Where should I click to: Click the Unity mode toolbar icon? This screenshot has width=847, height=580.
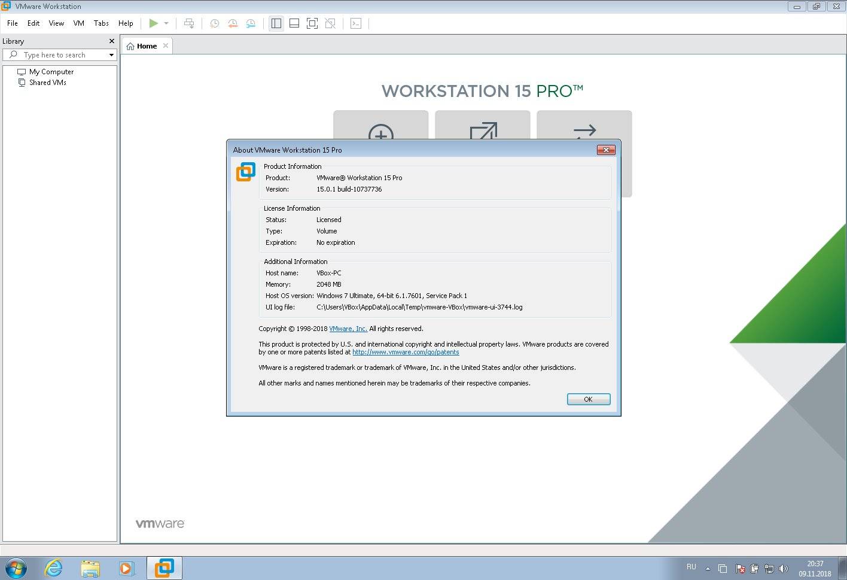(330, 23)
